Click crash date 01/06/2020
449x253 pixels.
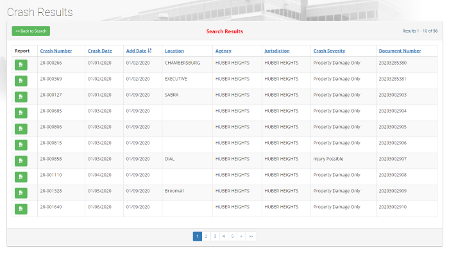coord(99,207)
